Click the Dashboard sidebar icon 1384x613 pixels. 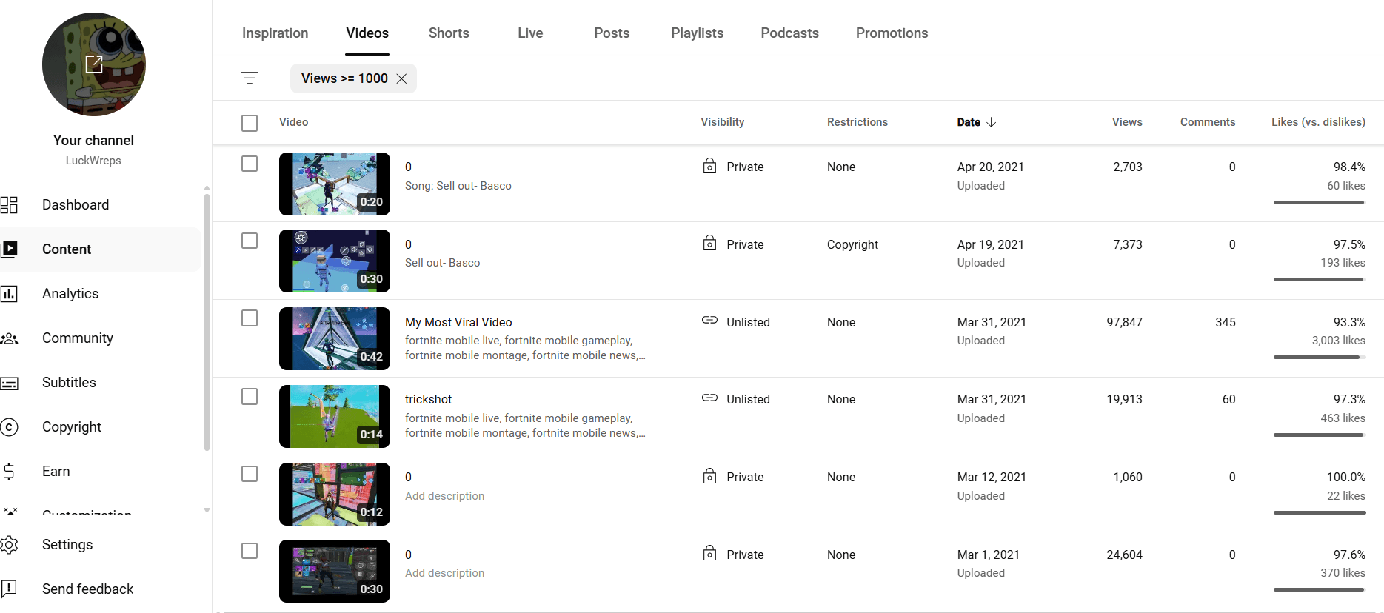10,205
